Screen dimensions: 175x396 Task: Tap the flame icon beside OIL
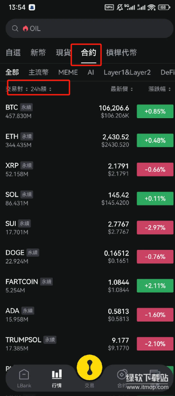[x=25, y=28]
